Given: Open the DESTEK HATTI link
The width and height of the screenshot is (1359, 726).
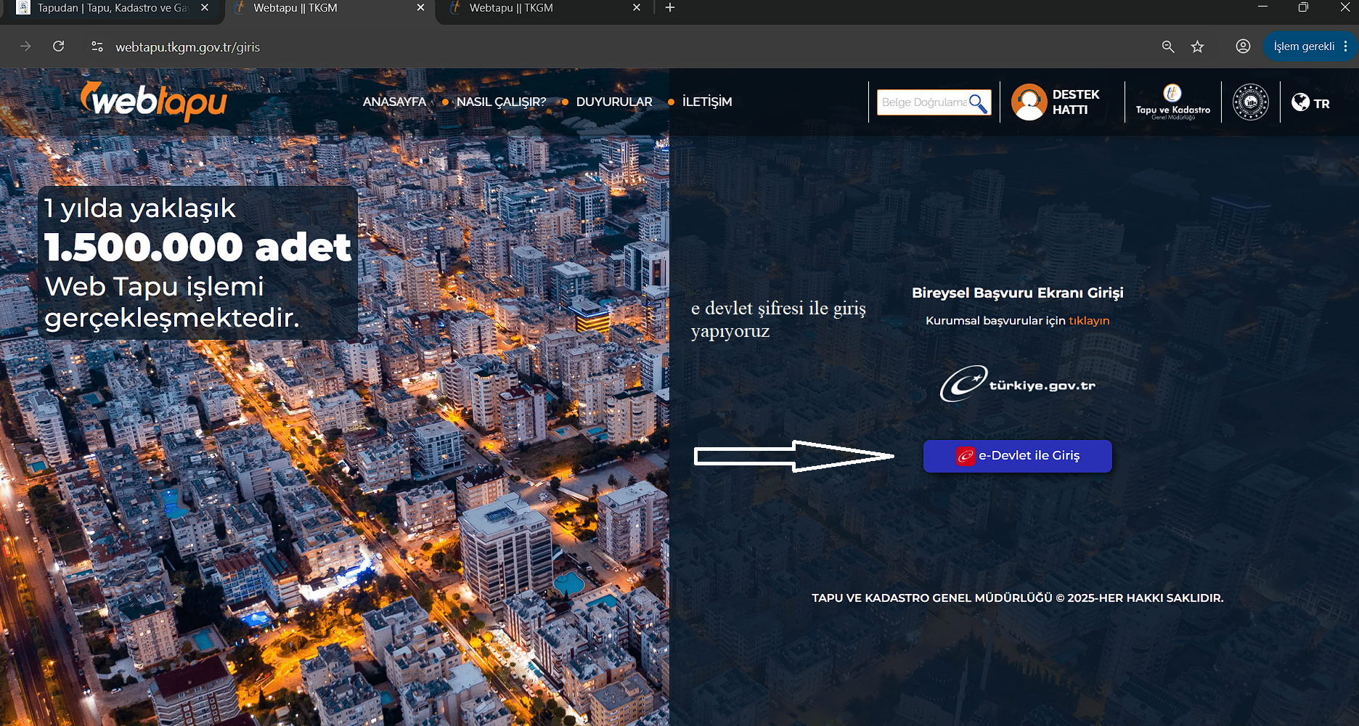Looking at the screenshot, I should [x=1076, y=102].
